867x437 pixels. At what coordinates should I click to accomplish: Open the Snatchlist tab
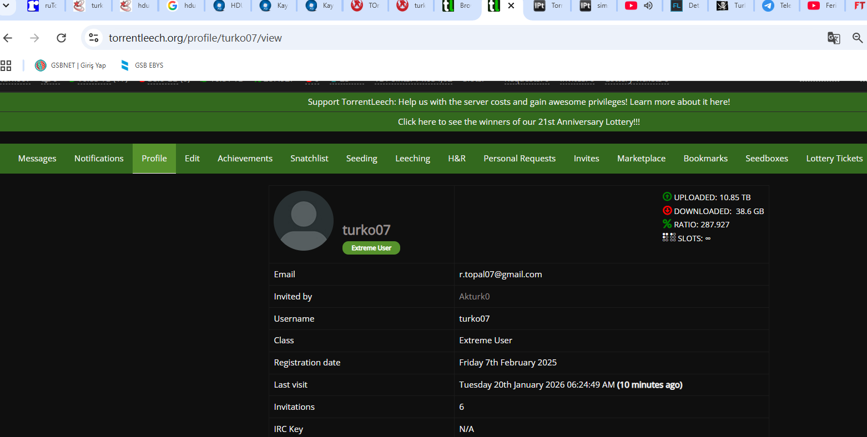(309, 159)
